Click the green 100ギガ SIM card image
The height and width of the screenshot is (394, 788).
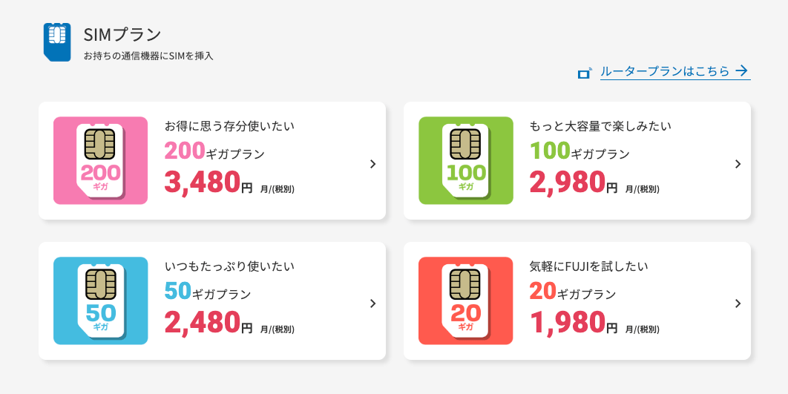466,161
